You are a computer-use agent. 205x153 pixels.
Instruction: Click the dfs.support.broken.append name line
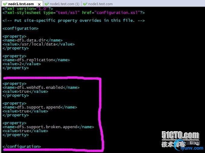click(x=48, y=127)
